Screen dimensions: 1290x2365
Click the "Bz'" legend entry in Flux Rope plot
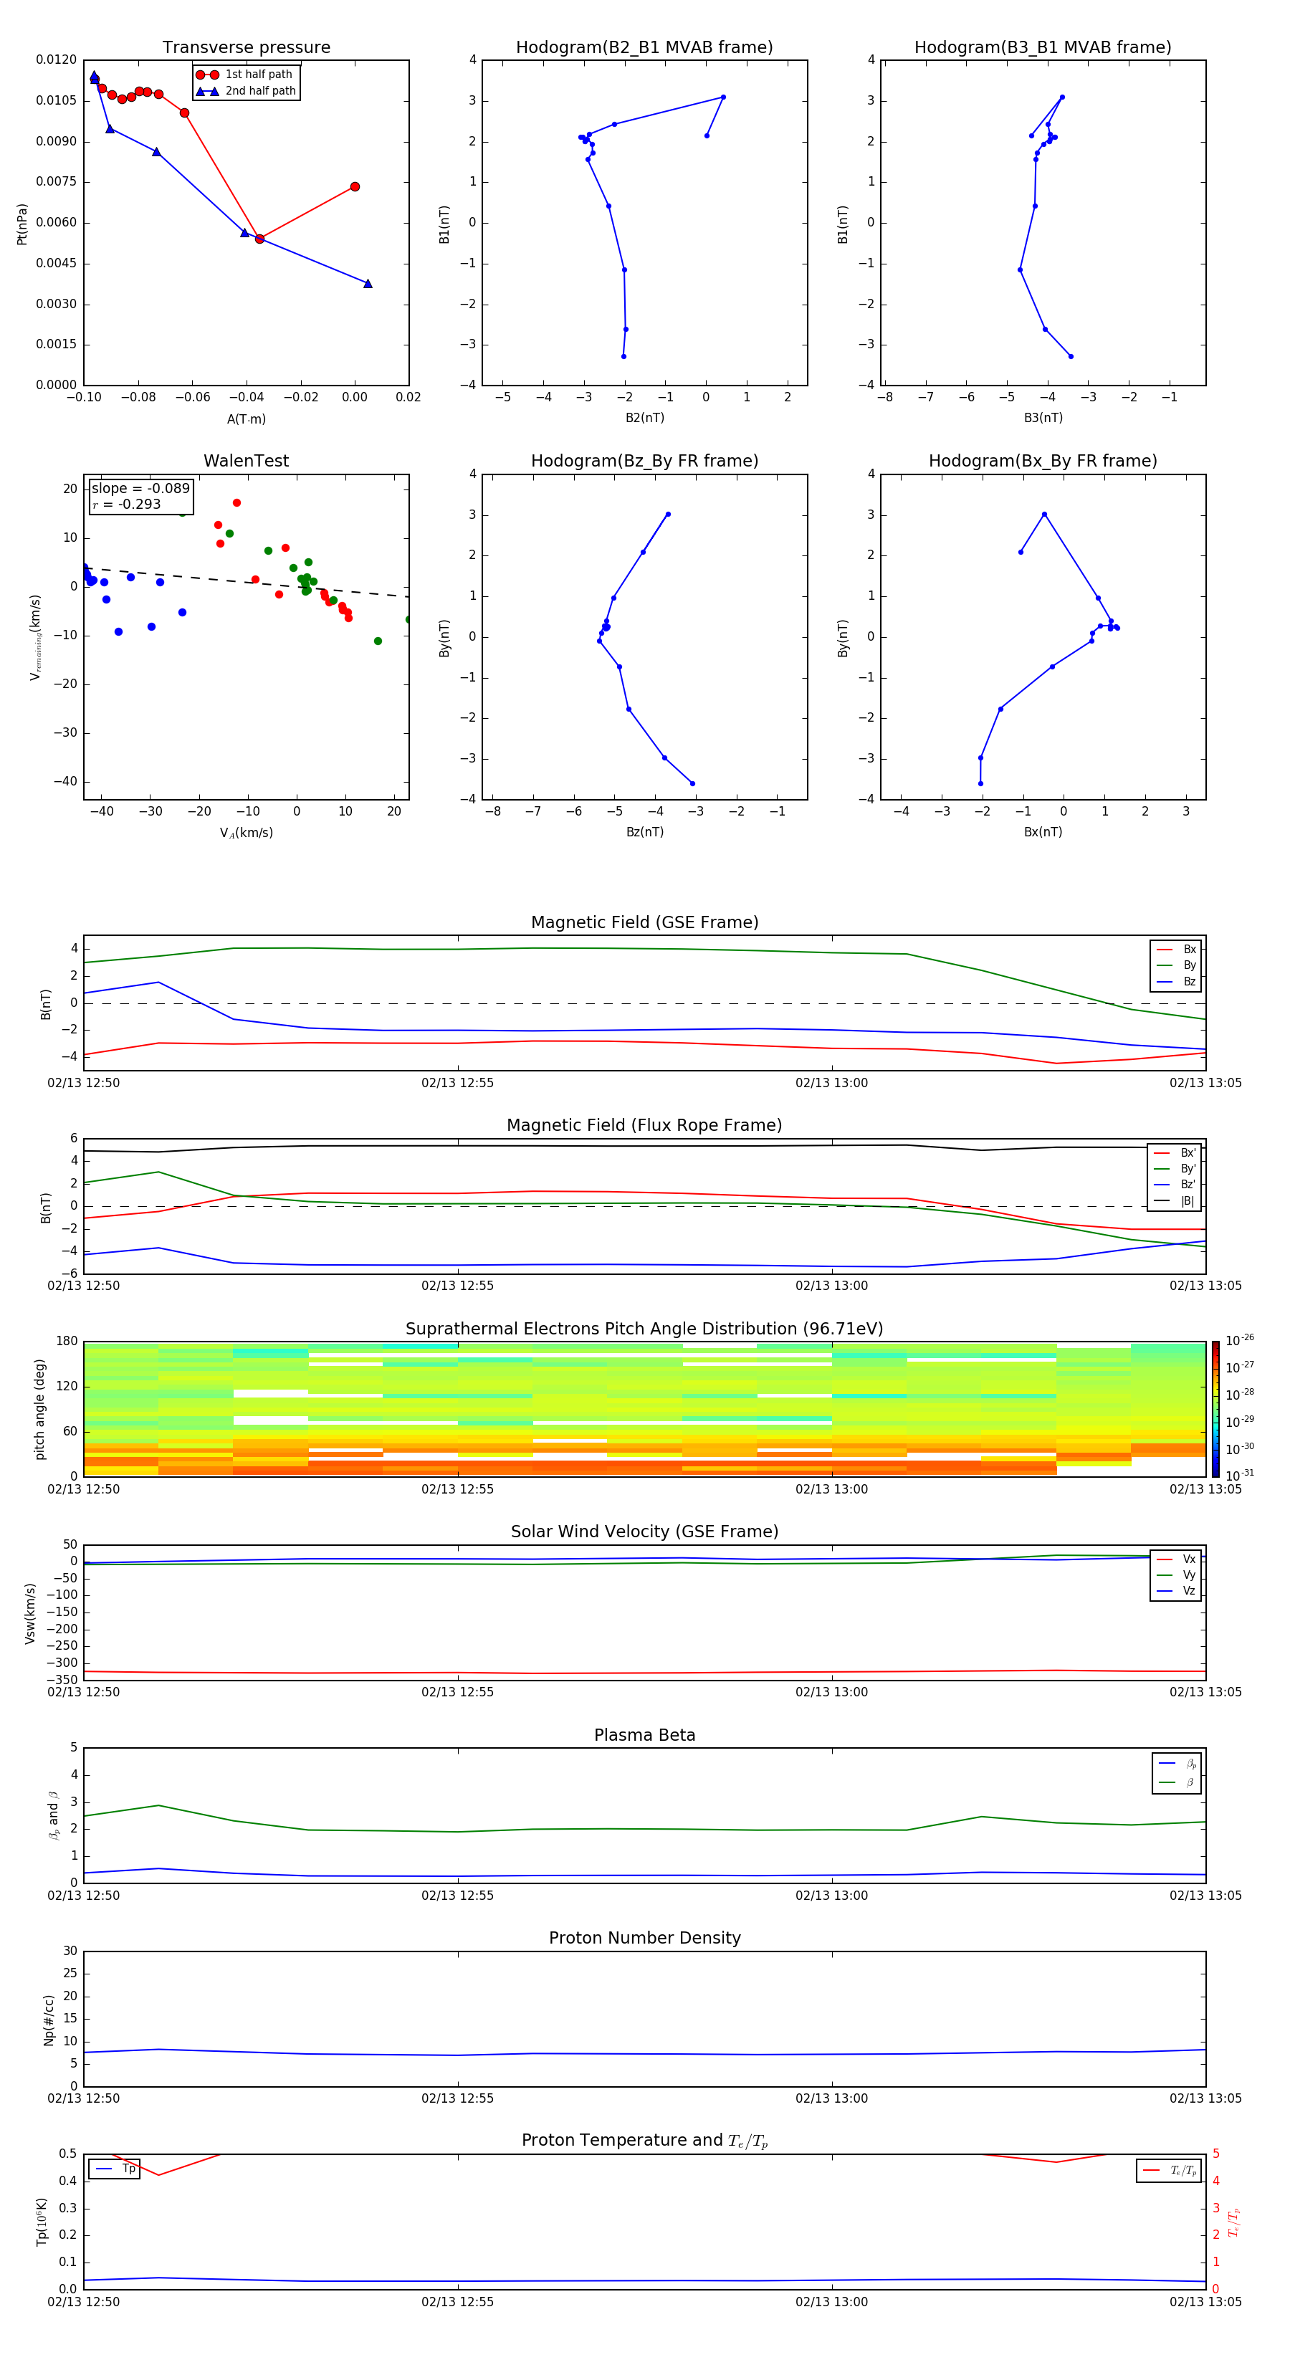tap(1175, 1185)
